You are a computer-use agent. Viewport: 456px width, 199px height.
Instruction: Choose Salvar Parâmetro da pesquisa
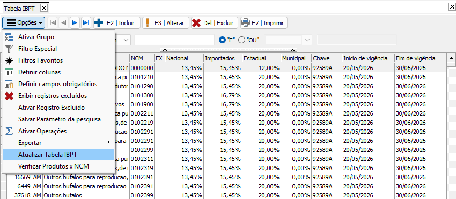click(58, 119)
